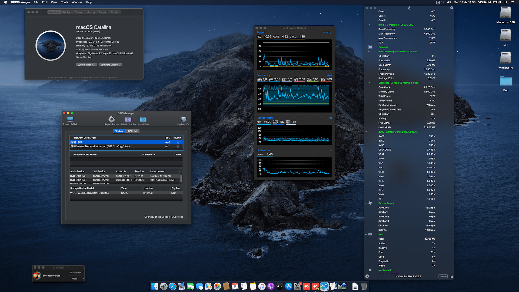Click the Software Update button
The height and width of the screenshot is (292, 519).
(x=110, y=65)
